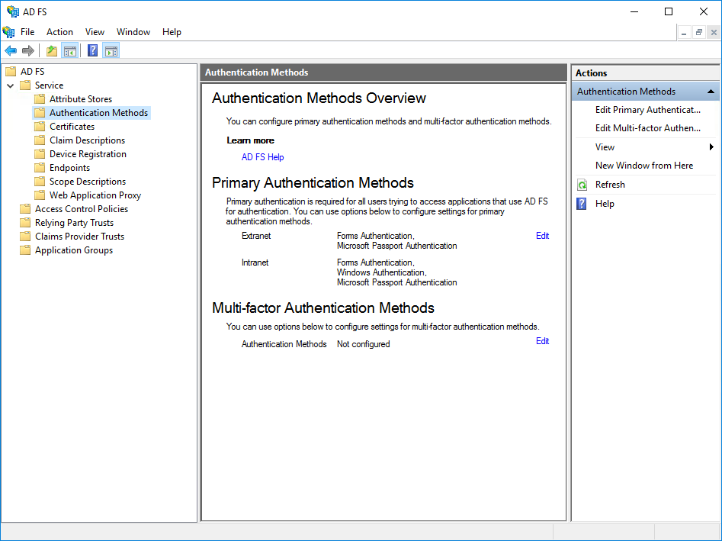Click the Forward arrow in toolbar
Image resolution: width=722 pixels, height=541 pixels.
(x=28, y=51)
